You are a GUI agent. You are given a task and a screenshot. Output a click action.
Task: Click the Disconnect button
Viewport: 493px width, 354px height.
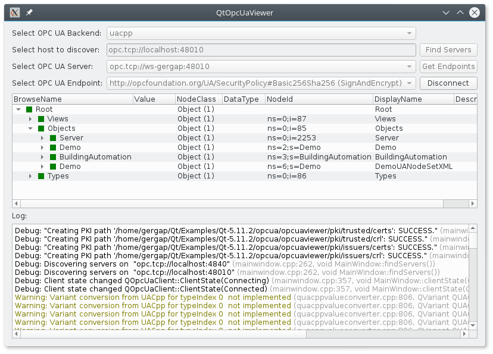point(448,83)
